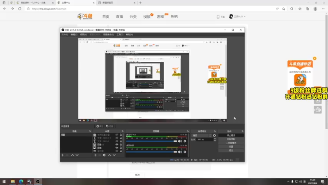This screenshot has height=185, width=328.
Task: Open the 三鹿DuO user account dropdown
Action: [237, 16]
